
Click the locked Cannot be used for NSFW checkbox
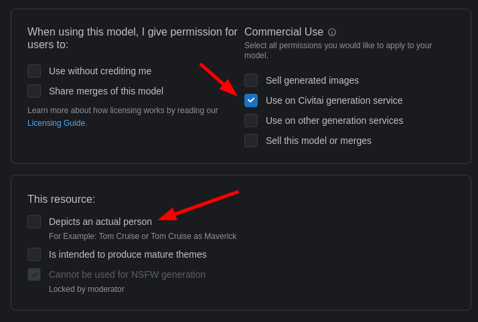click(34, 274)
